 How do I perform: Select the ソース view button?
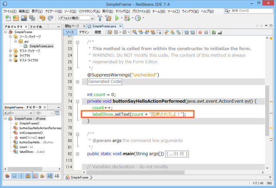point(70,32)
